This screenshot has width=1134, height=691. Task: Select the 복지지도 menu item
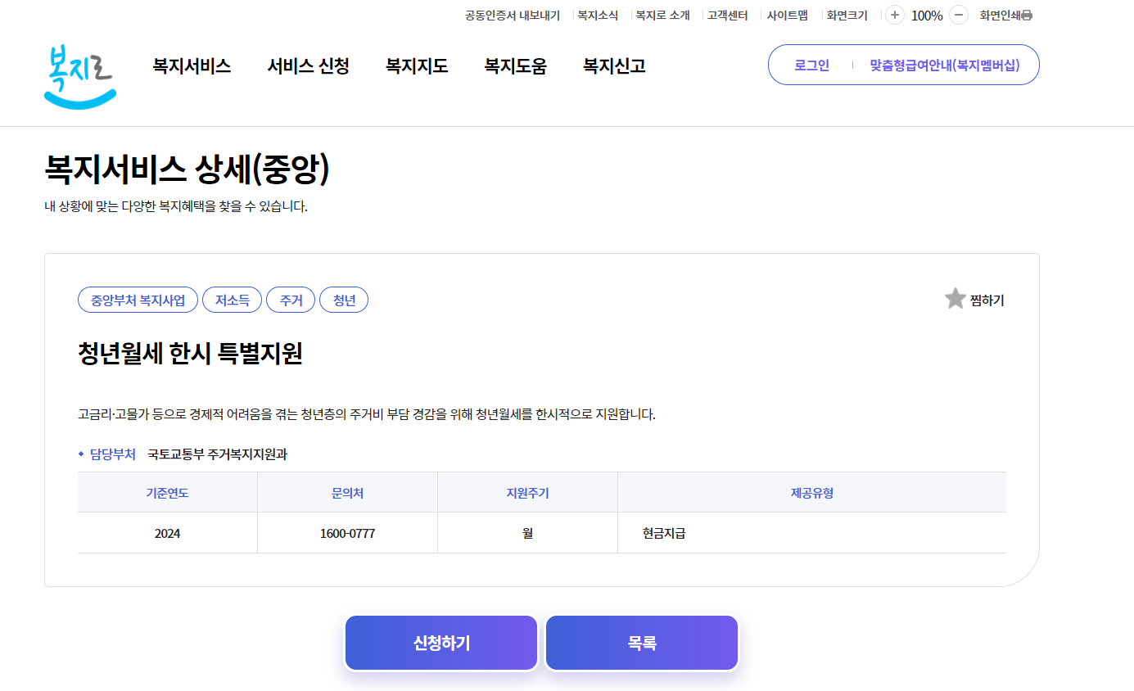417,65
